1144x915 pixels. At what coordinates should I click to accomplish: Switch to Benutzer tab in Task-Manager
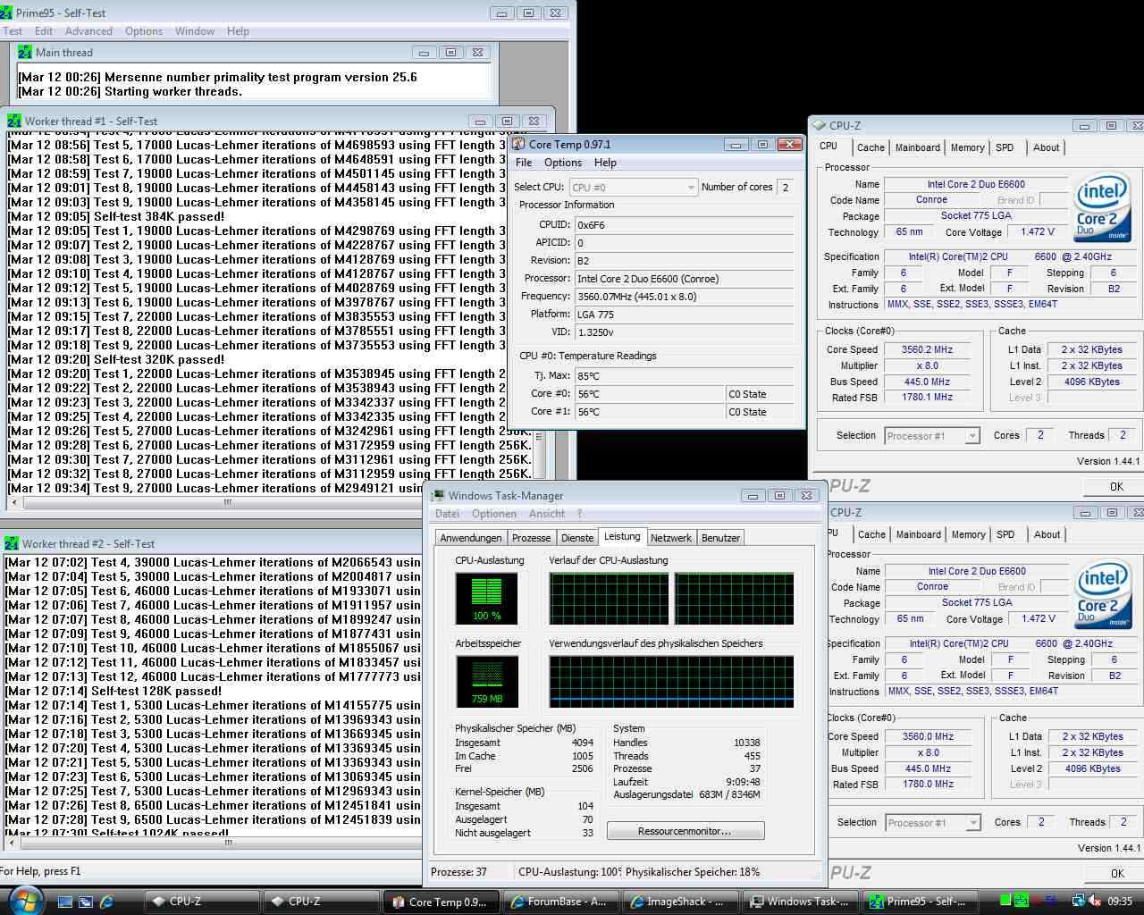[x=720, y=538]
